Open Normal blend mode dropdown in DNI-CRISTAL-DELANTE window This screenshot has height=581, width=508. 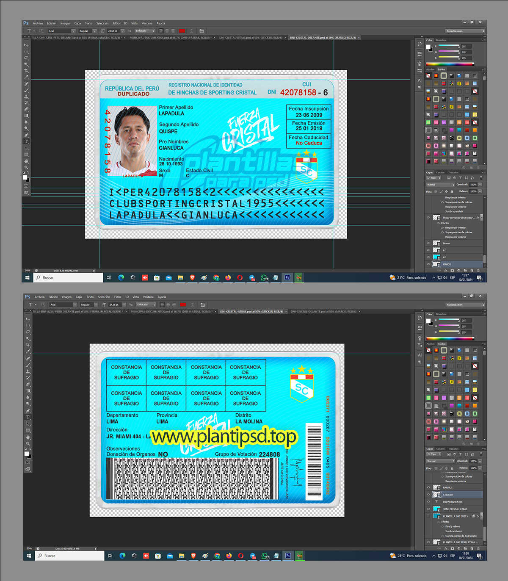pos(440,185)
